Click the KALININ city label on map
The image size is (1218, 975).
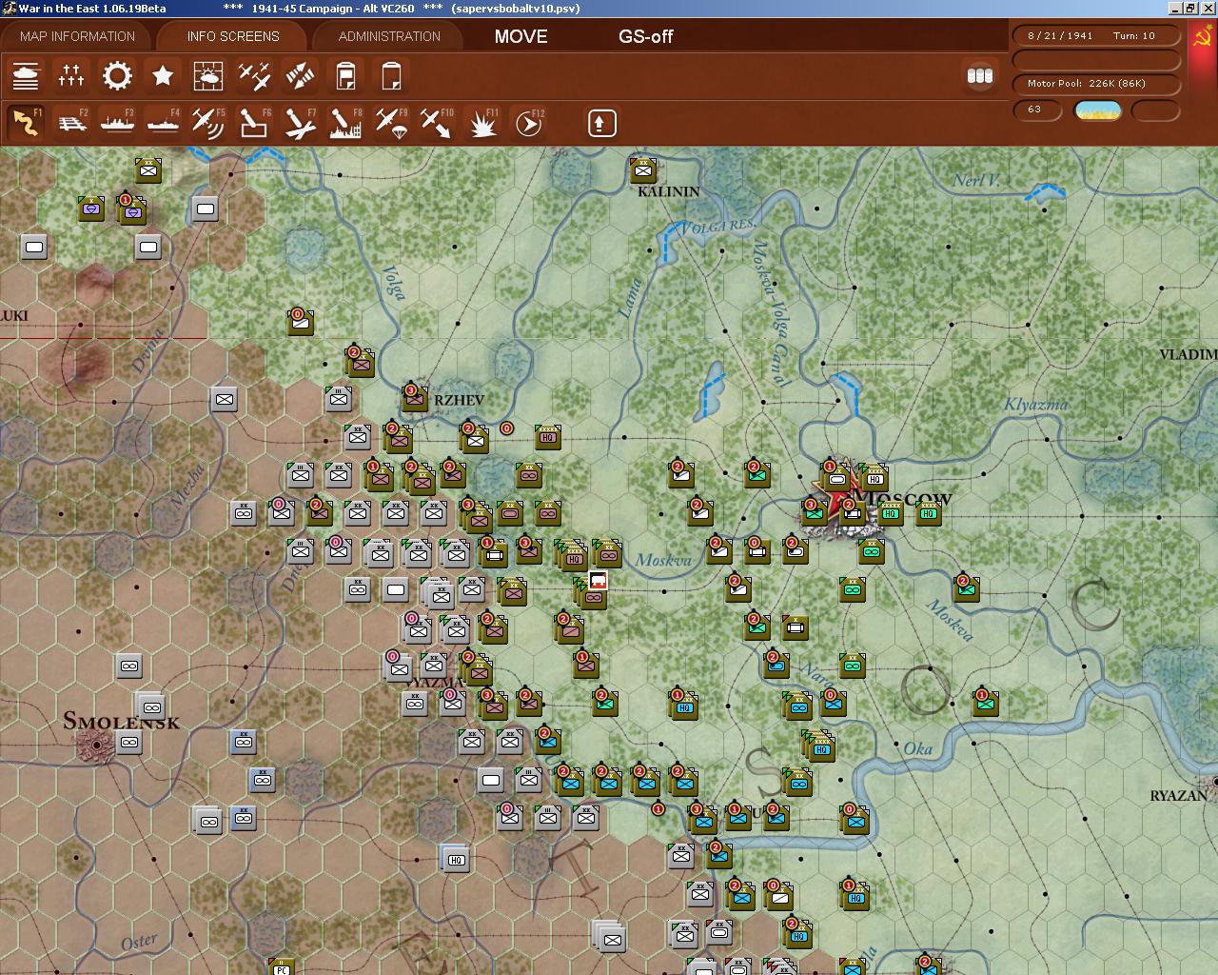click(x=669, y=191)
